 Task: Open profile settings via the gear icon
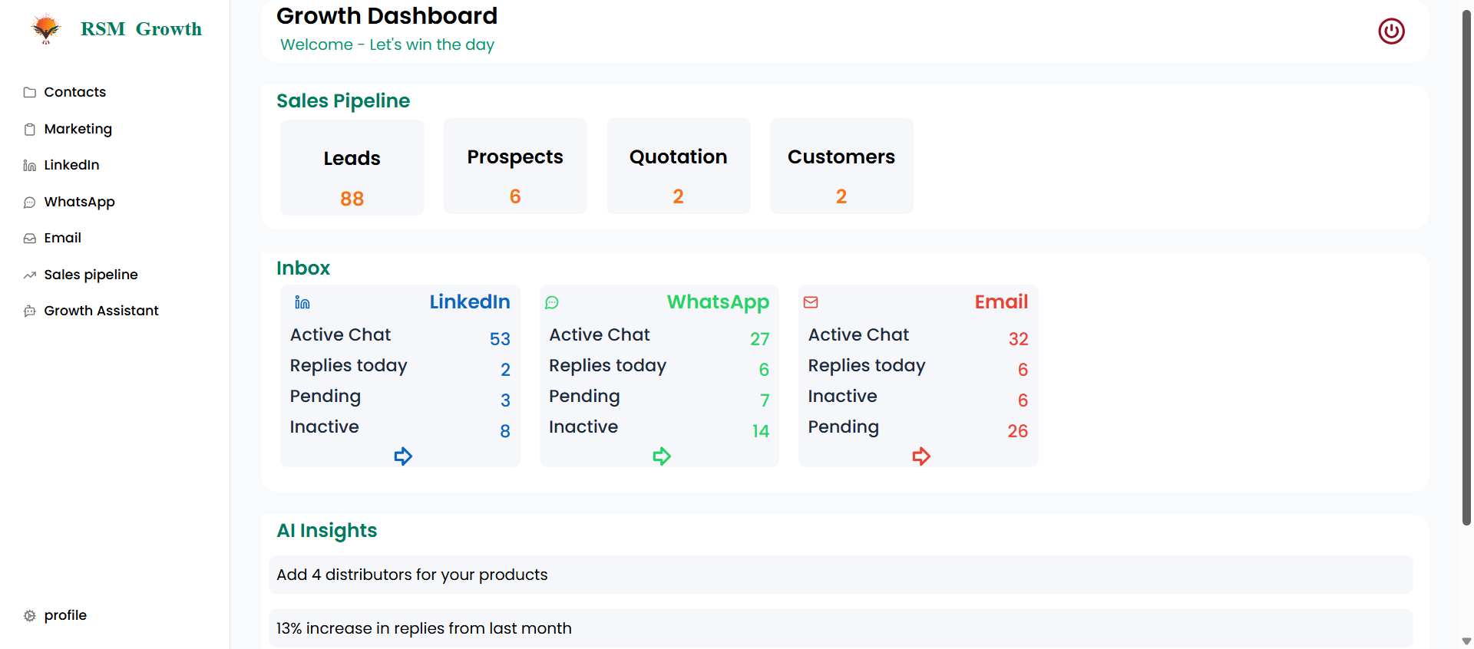[28, 614]
